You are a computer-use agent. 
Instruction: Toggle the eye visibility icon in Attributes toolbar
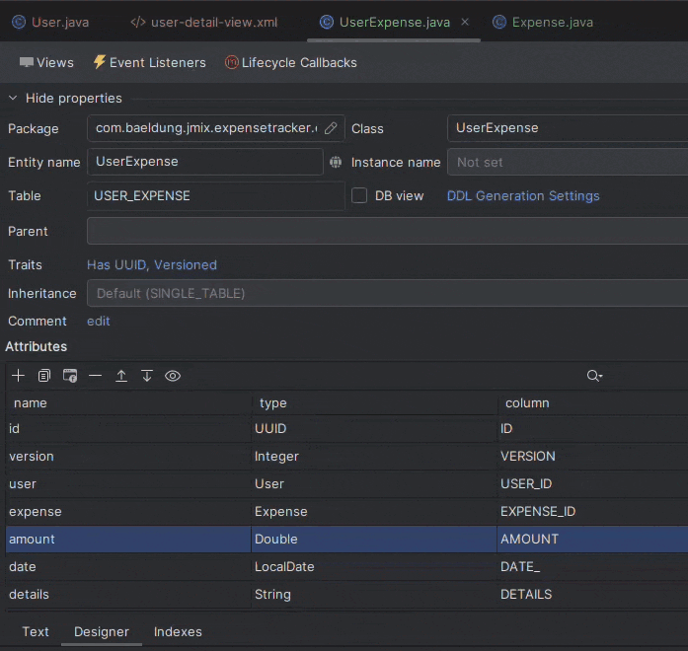coord(173,376)
